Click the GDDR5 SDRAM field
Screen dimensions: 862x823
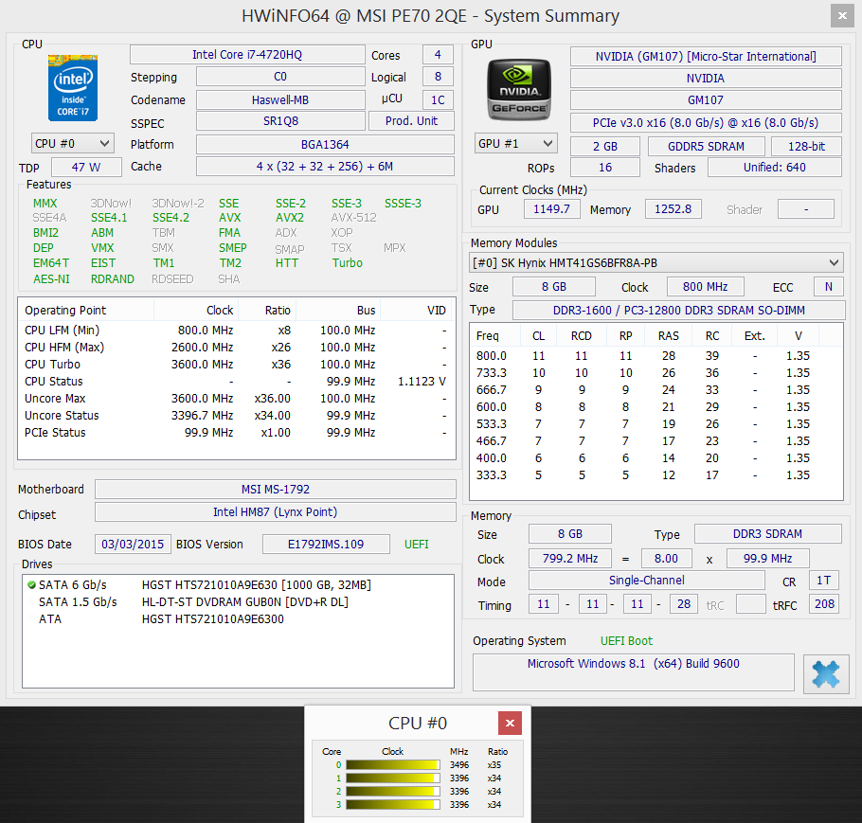[707, 146]
